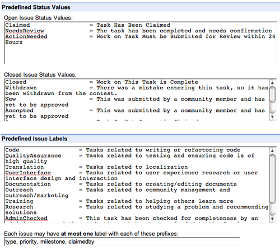Viewport: 280px width, 251px height.
Task: Click 'Closed' entry in closed status values
Action: [x=16, y=82]
